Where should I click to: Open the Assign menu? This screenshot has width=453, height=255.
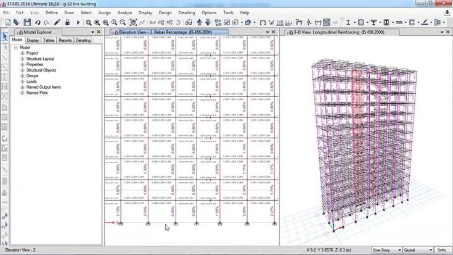point(104,13)
